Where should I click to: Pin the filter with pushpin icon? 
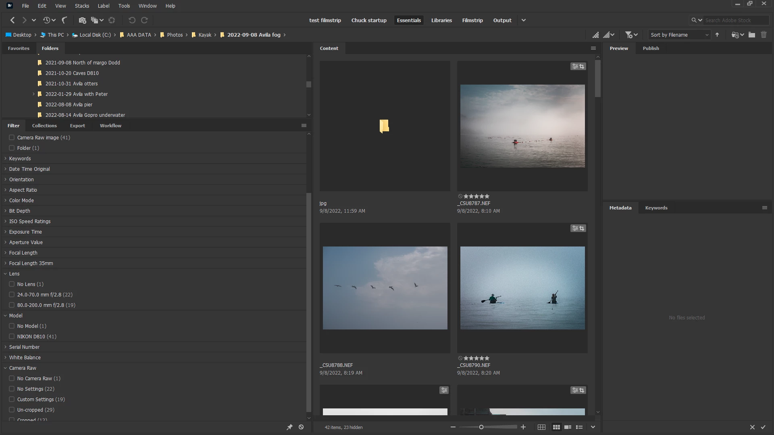(x=289, y=427)
